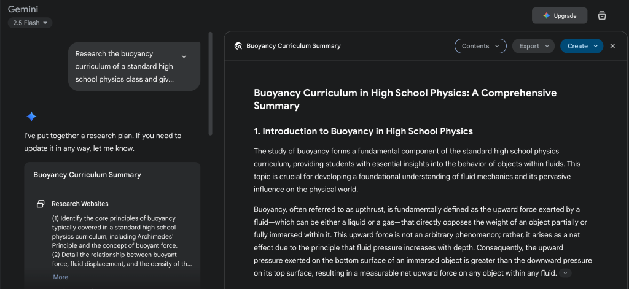The width and height of the screenshot is (629, 289).
Task: Click the deep research report icon
Action: pos(238,46)
